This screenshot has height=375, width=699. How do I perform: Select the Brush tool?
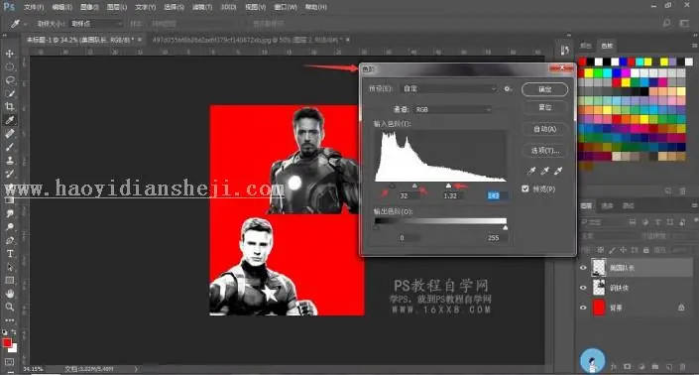[x=9, y=147]
